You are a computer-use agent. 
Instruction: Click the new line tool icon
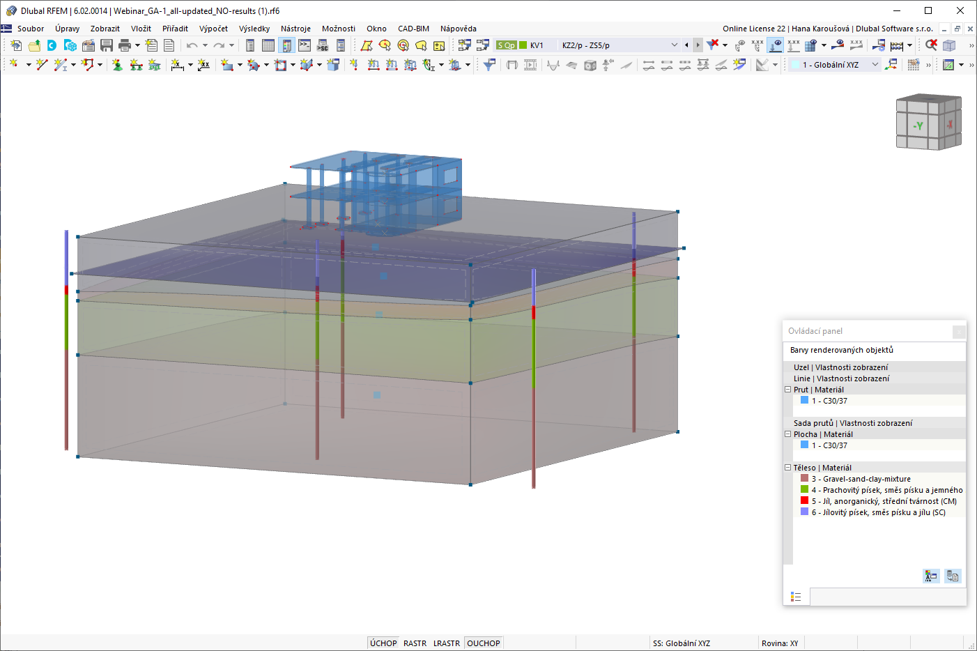42,65
